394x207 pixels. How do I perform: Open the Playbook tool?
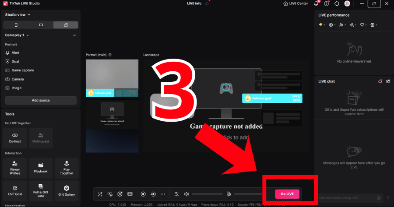point(41,168)
